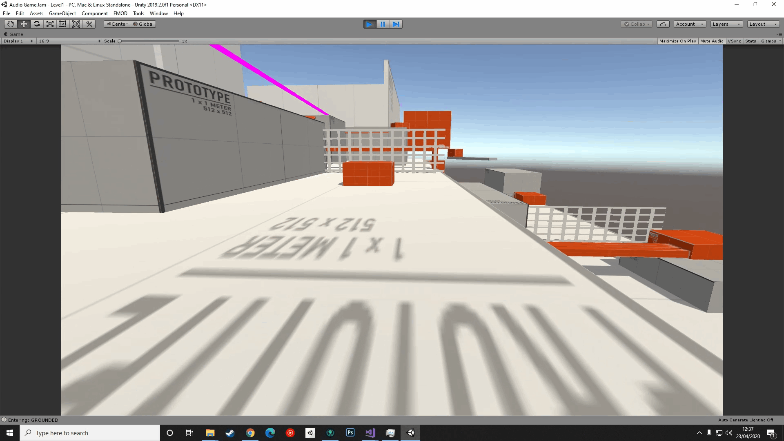Click the Step frame button

pos(396,24)
